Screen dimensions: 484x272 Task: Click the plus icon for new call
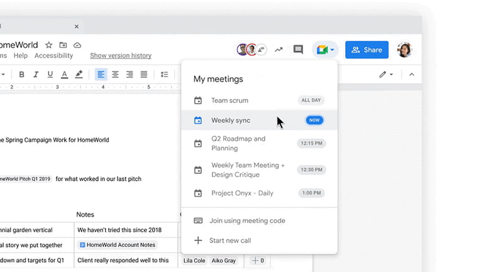coord(198,240)
